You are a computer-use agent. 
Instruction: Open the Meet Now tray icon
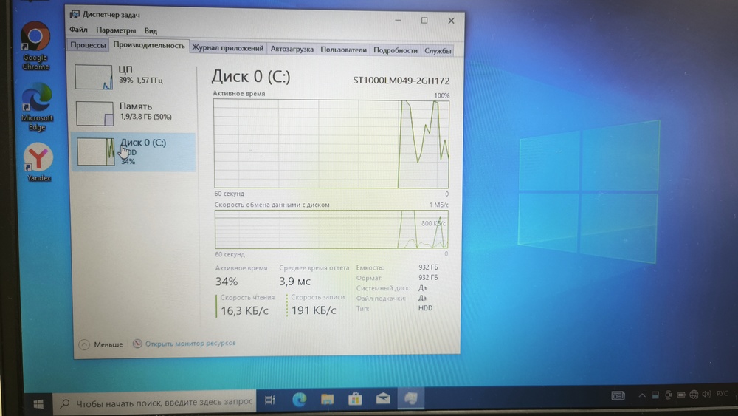[669, 395]
